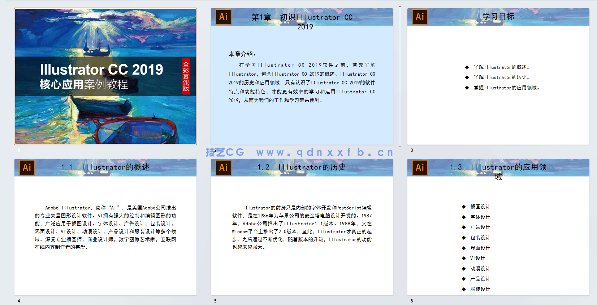Image resolution: width=597 pixels, height=305 pixels.
Task: Click bullet '了解Illustrator的概述。'
Action: 502,67
